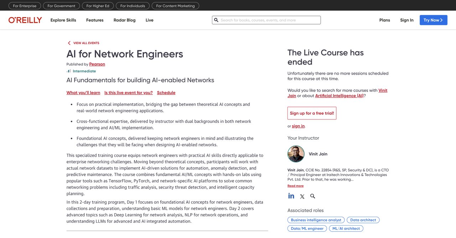
Task: Expand instructor bio with Read more
Action: coord(296,186)
